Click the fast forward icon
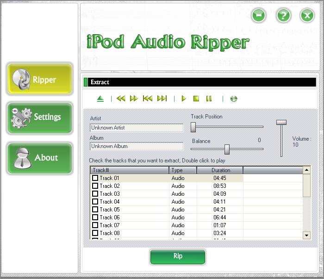 click(x=134, y=99)
